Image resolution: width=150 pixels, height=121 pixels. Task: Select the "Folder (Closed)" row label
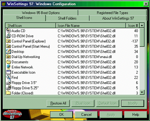(x=22, y=93)
